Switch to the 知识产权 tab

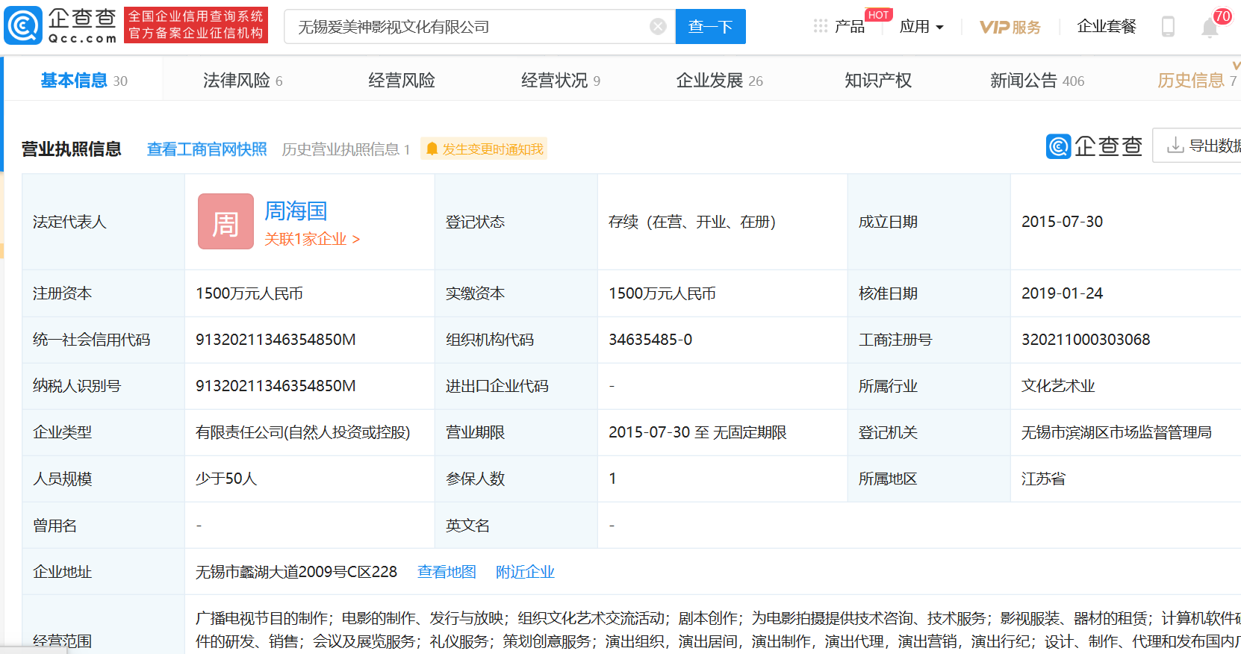coord(878,81)
